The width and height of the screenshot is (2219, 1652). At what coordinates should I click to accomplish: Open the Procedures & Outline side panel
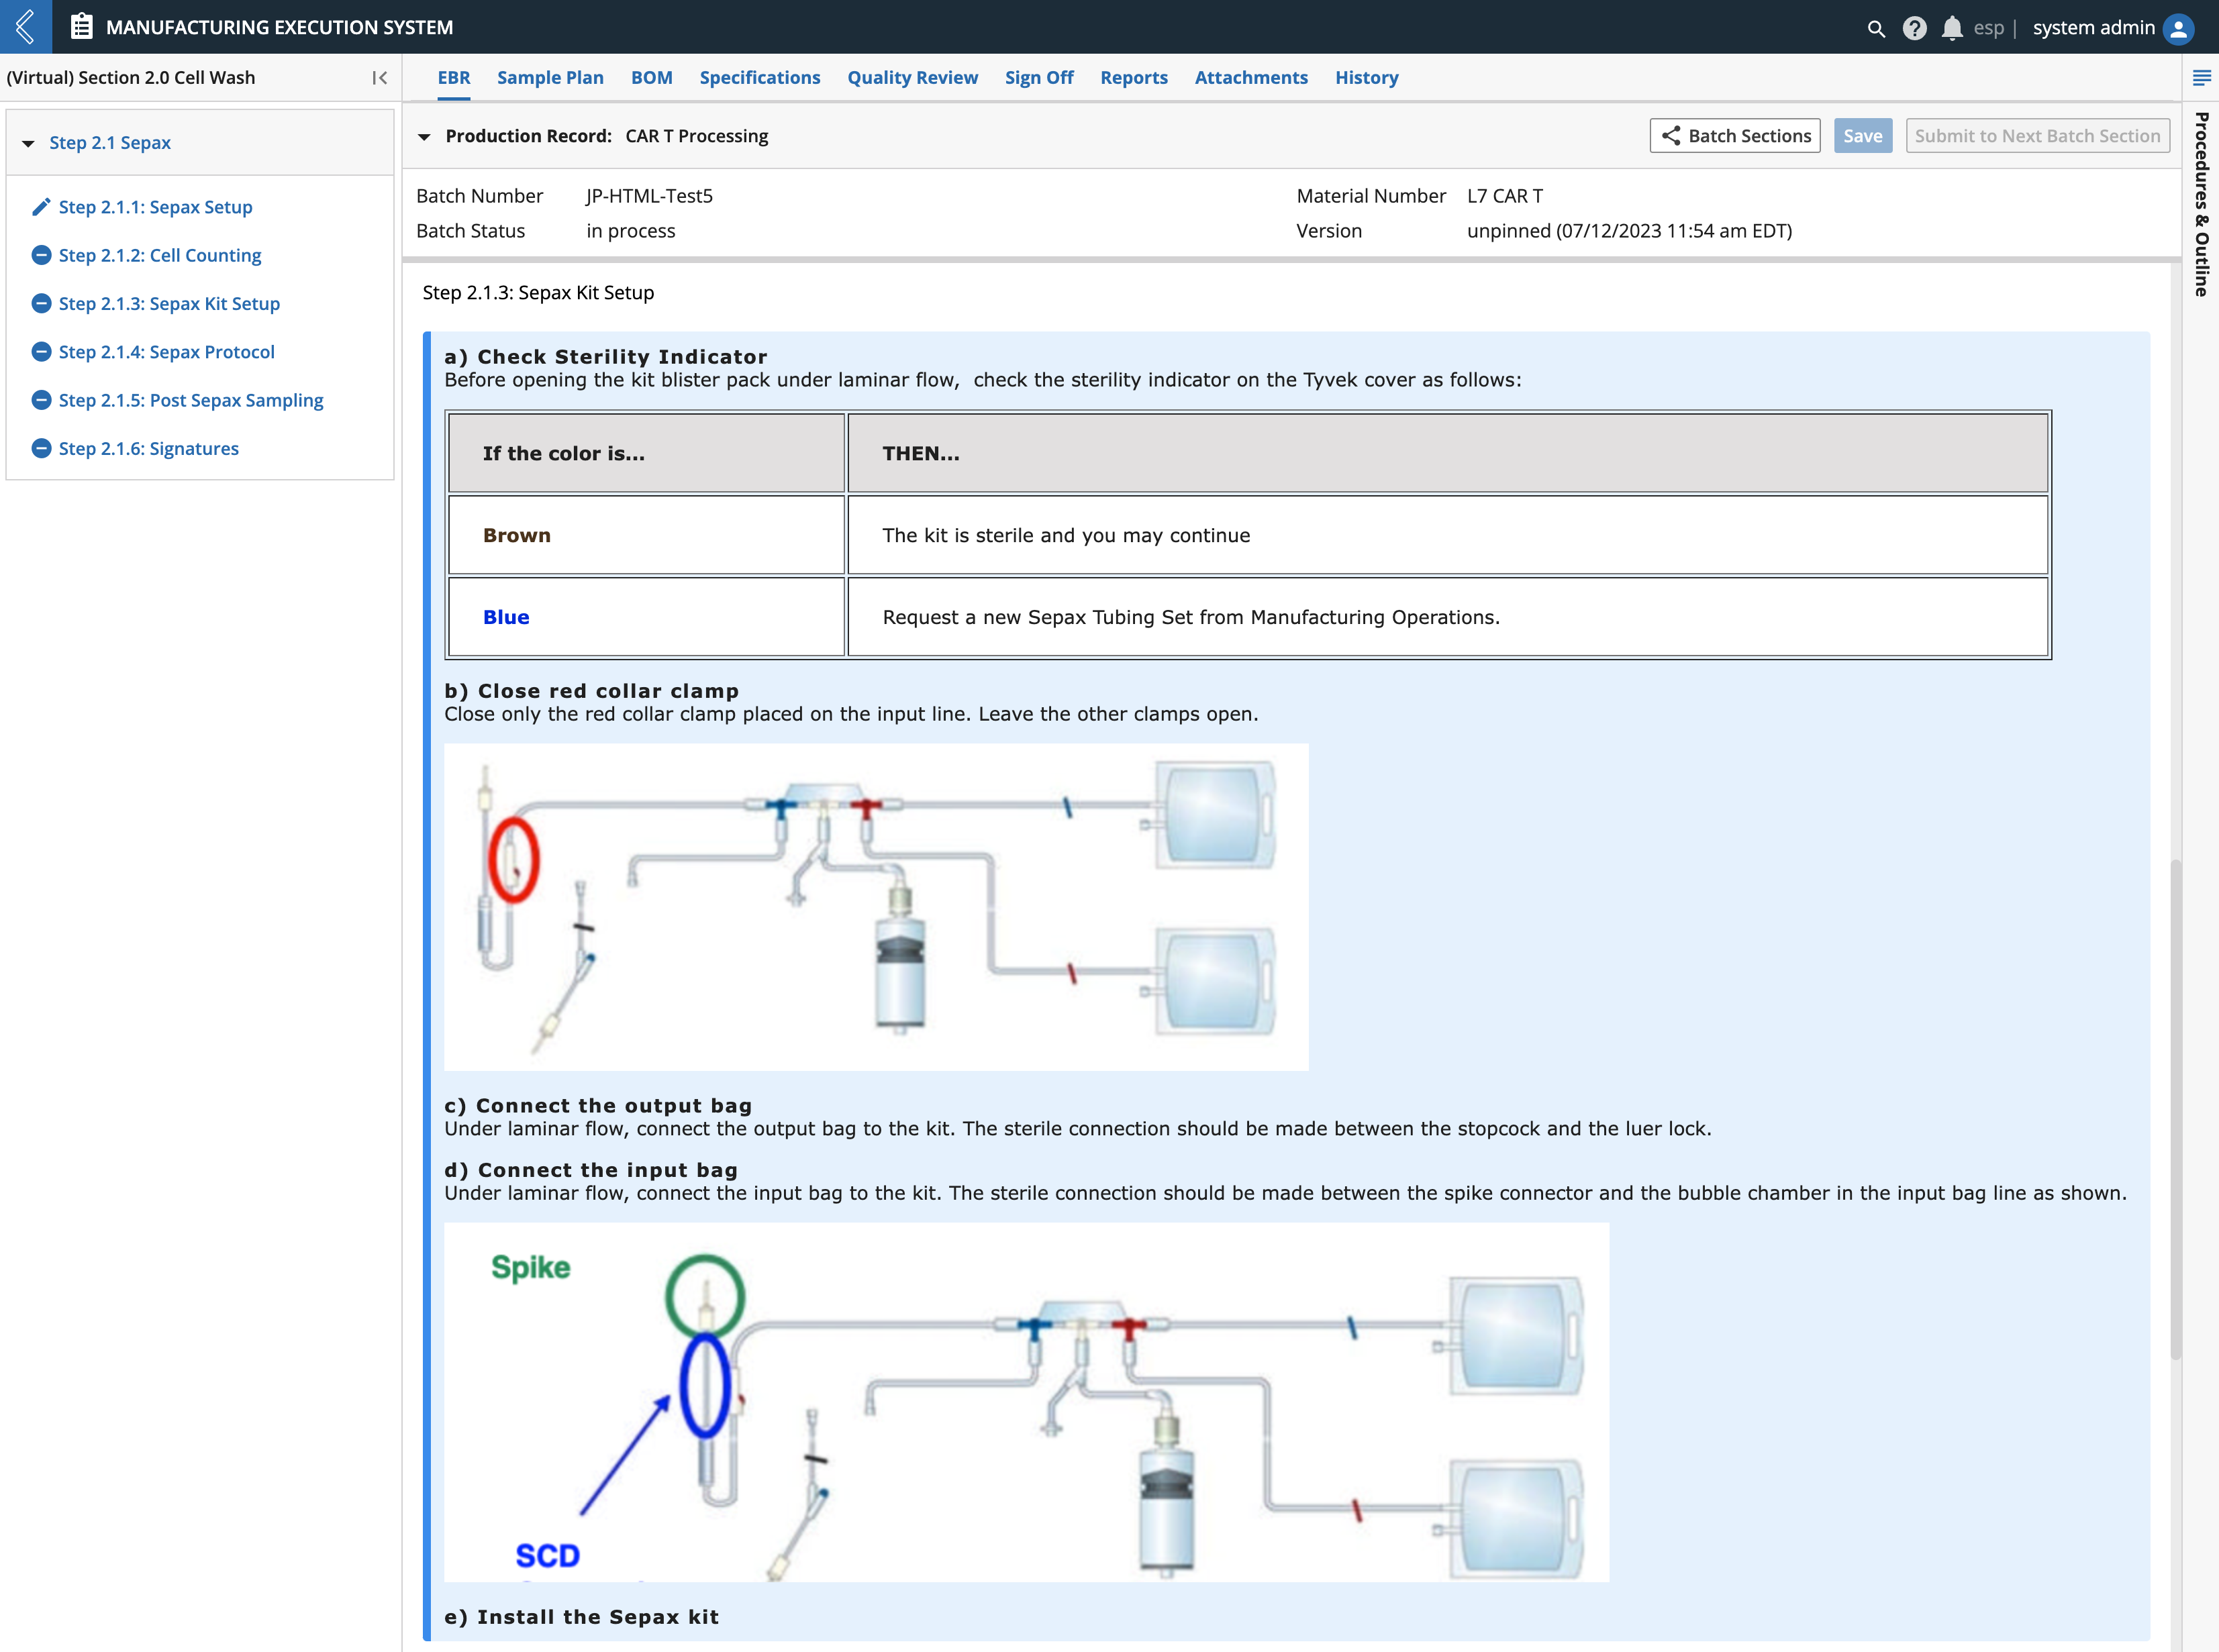pos(2201,204)
